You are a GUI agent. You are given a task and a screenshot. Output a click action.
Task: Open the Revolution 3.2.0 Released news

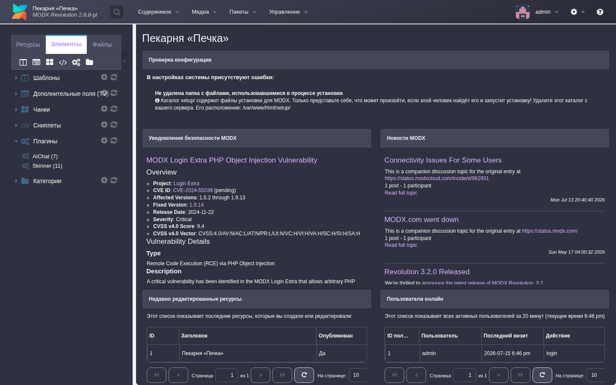(x=427, y=272)
